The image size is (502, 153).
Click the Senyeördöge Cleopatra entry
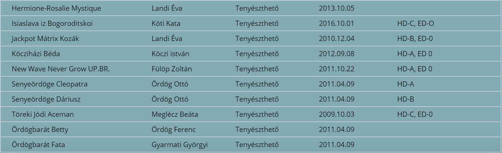(50, 84)
